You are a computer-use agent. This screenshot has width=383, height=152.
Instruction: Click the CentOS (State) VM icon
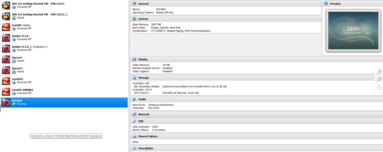point(6,27)
